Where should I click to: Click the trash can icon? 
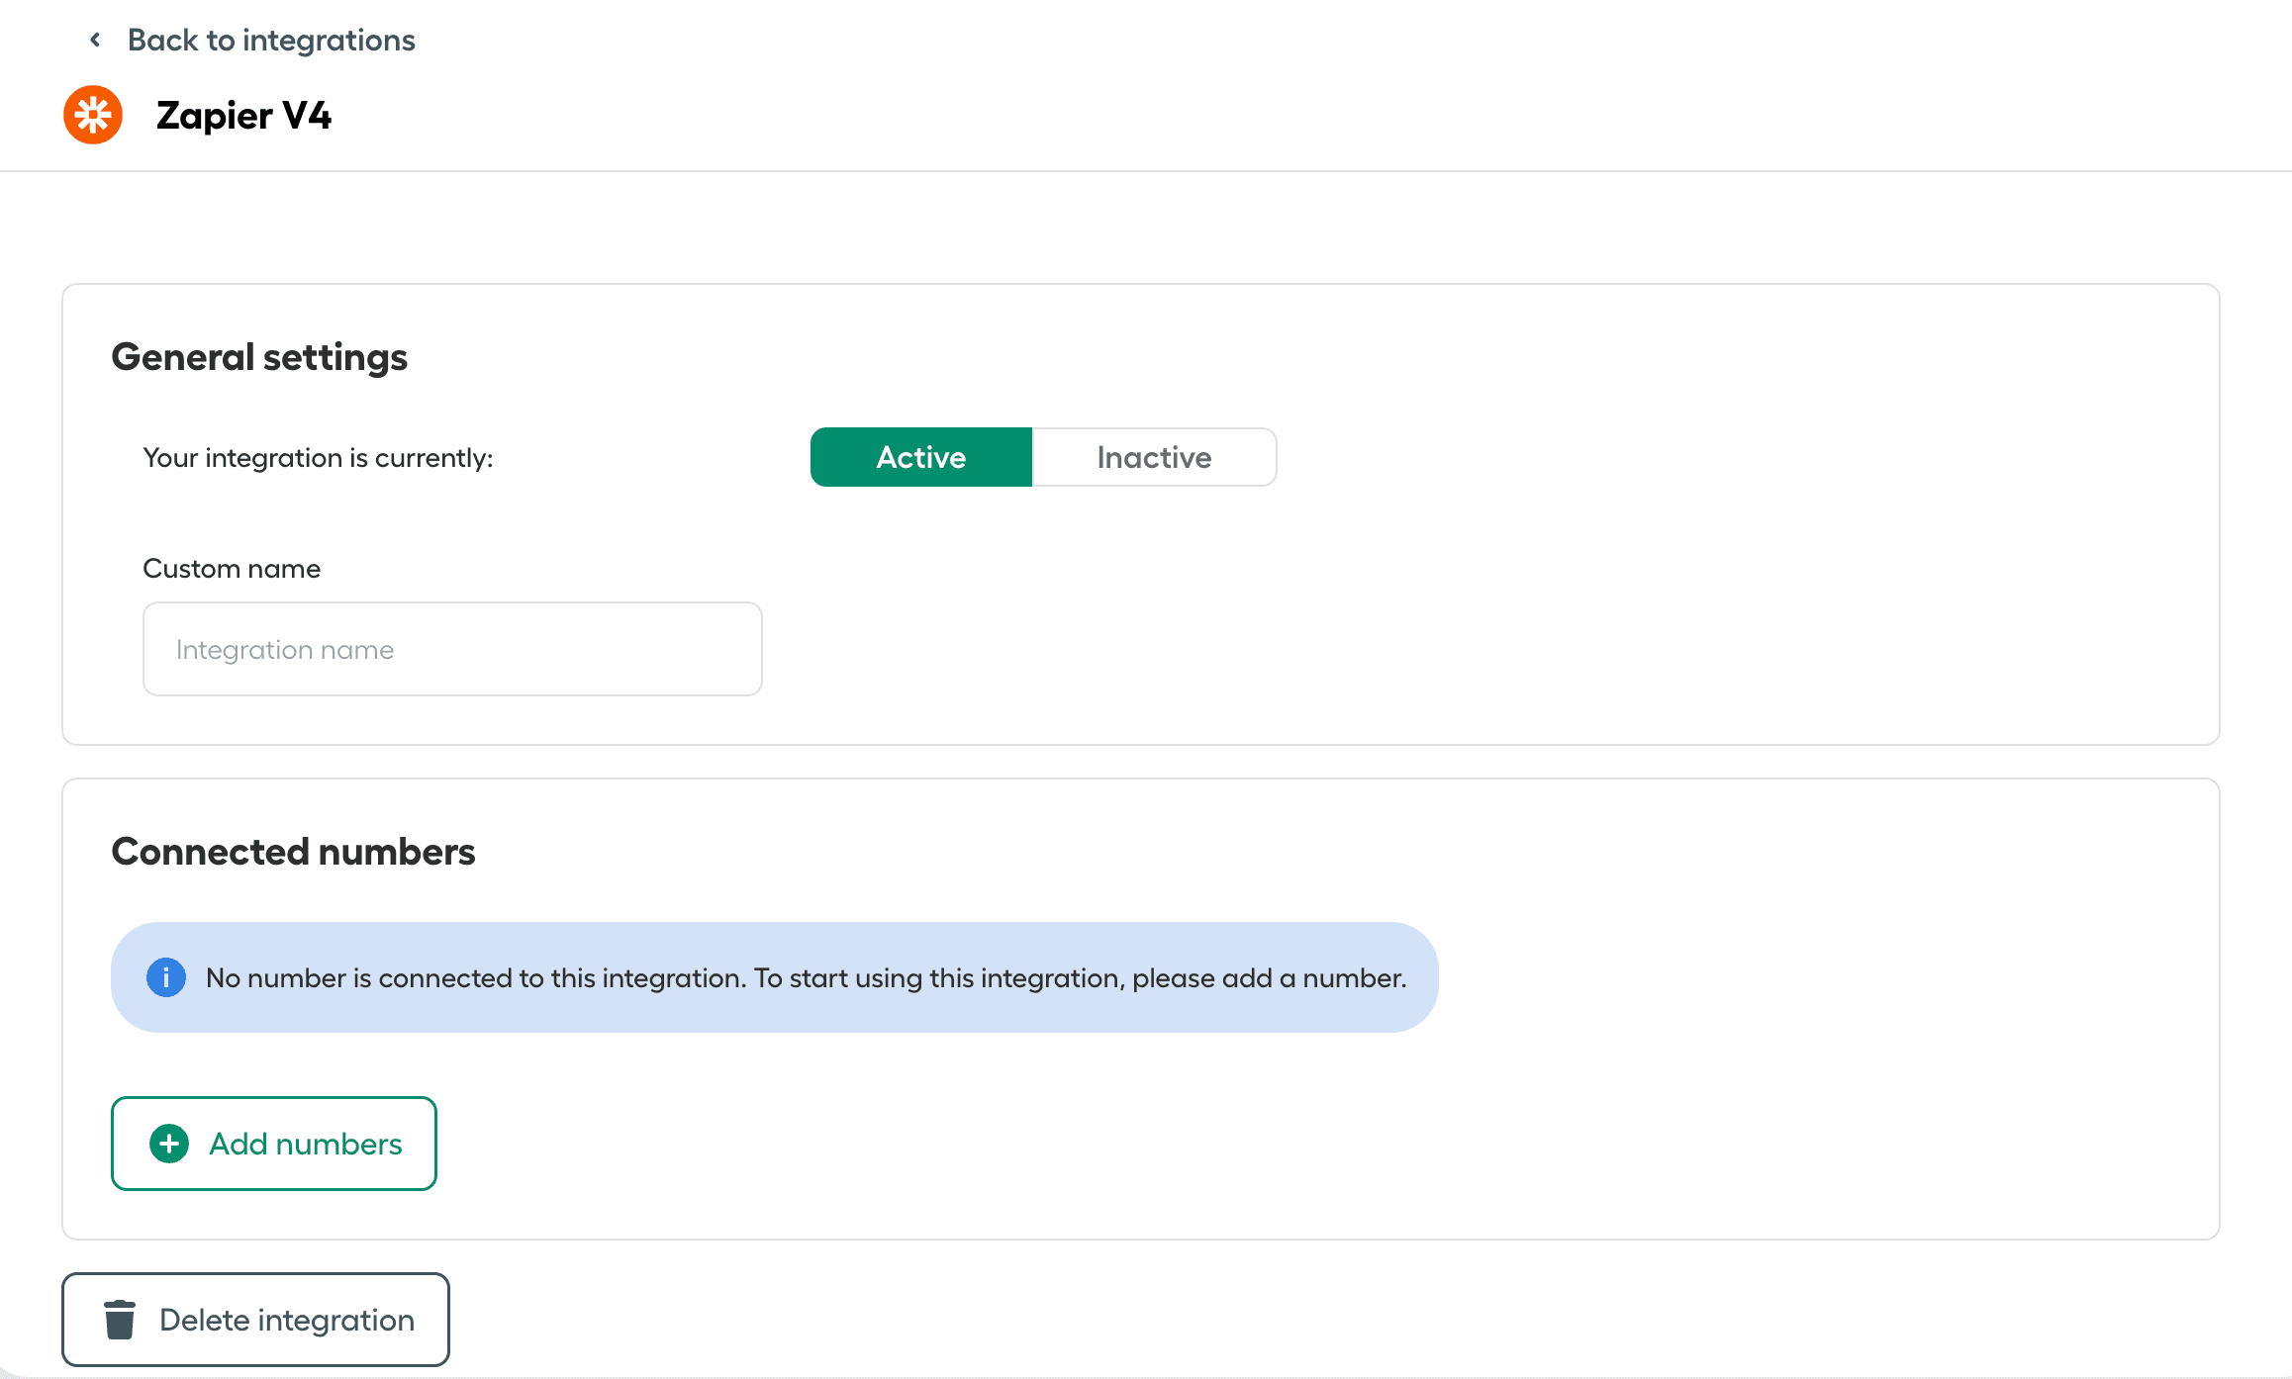point(120,1320)
